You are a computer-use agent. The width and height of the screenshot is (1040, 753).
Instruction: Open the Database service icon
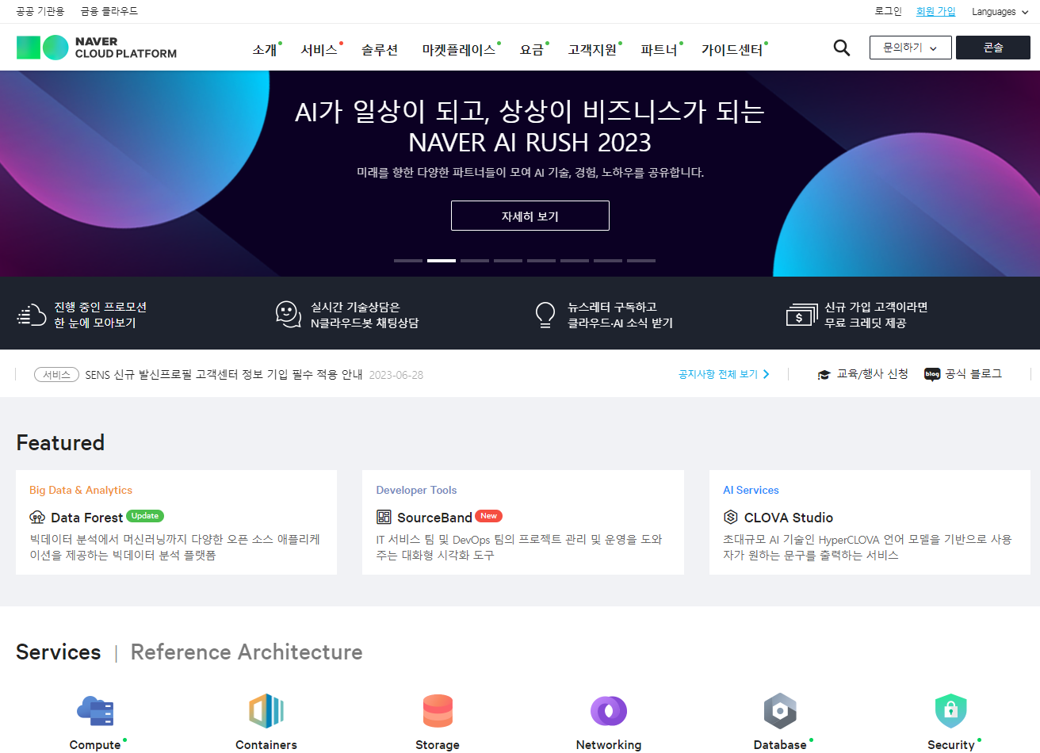[780, 711]
